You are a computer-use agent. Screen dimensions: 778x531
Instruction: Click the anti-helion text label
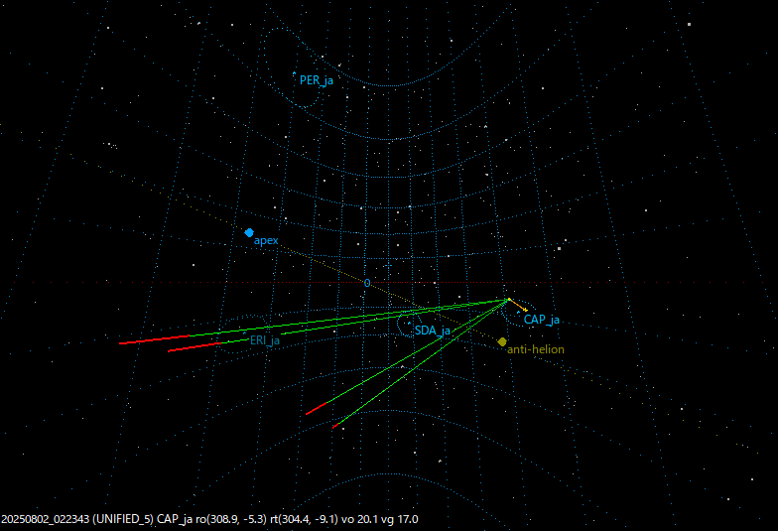[x=536, y=349]
